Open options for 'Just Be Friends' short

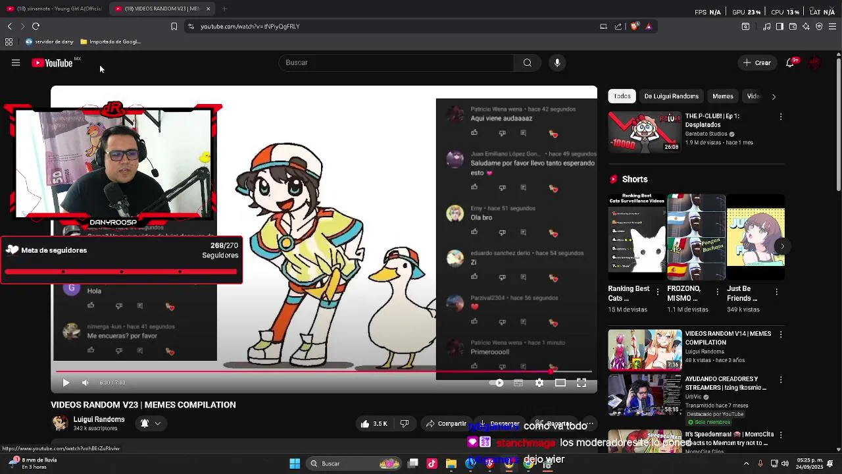tap(776, 292)
